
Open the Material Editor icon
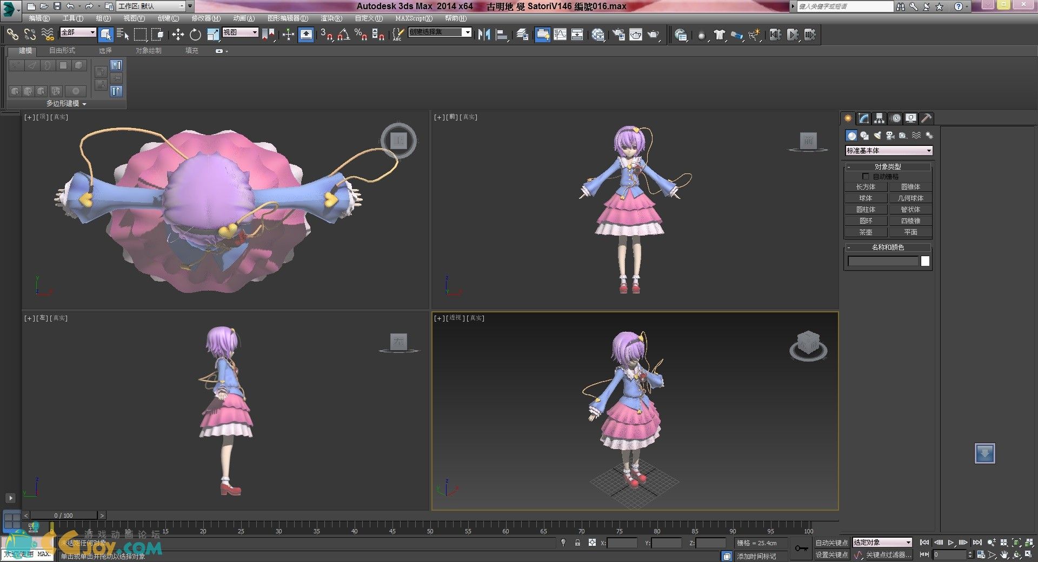pyautogui.click(x=598, y=35)
